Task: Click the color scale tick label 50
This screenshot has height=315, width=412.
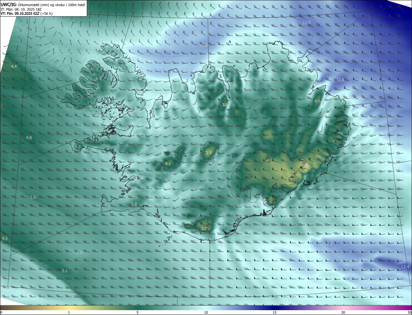Action: (x=409, y=312)
